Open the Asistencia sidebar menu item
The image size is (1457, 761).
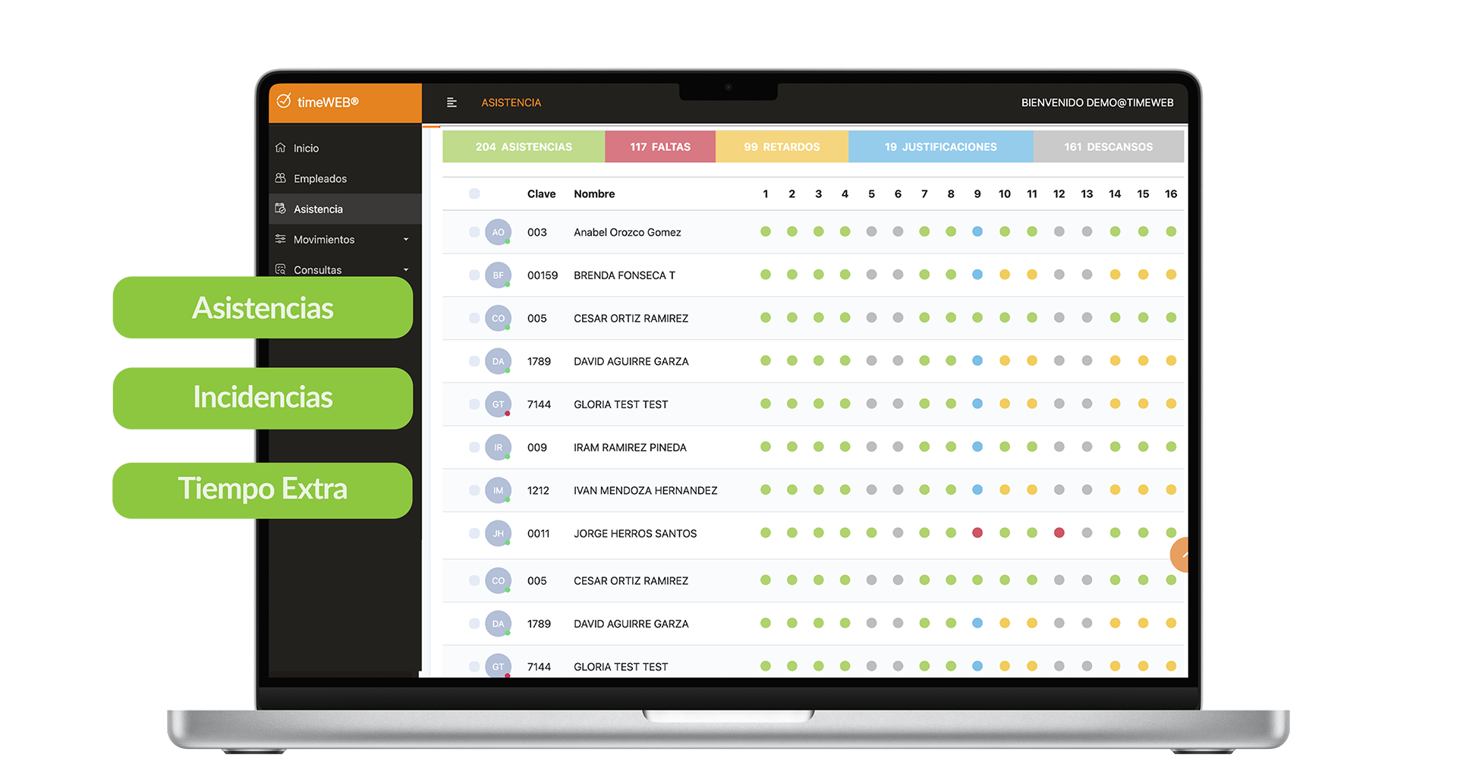pos(345,209)
